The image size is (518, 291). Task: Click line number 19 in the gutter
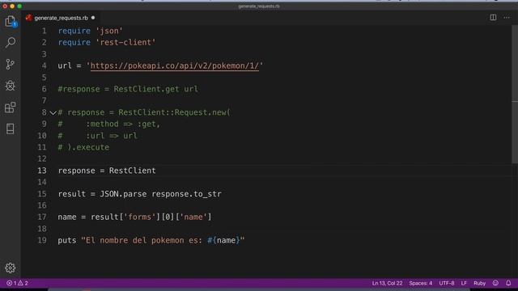(x=42, y=240)
